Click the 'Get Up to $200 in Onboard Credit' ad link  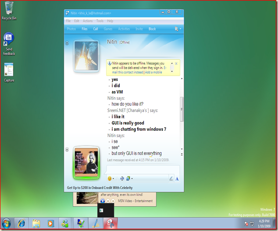point(100,188)
